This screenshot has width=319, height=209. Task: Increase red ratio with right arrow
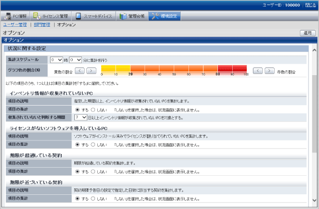point(269,71)
